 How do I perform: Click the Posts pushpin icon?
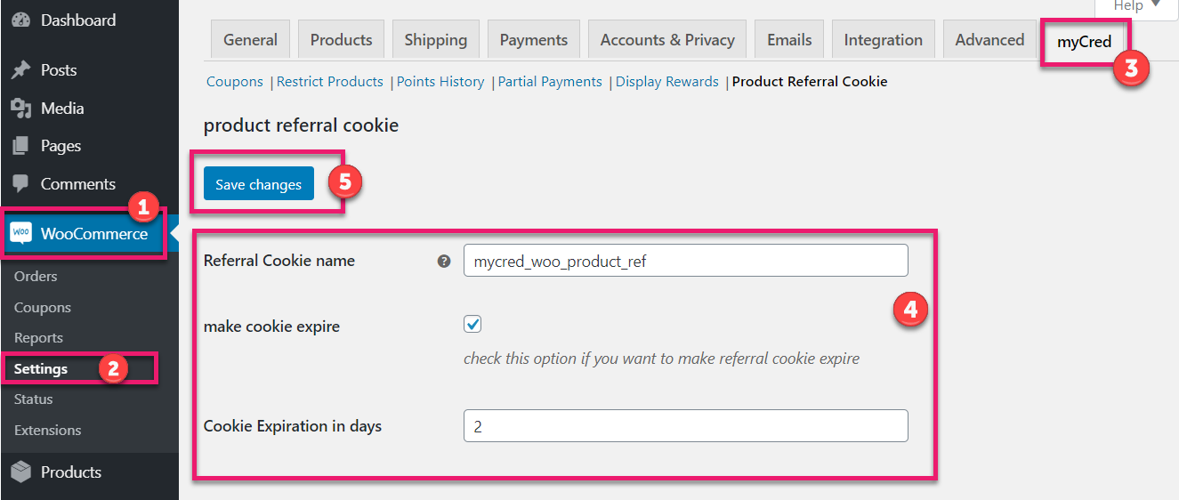click(x=21, y=70)
